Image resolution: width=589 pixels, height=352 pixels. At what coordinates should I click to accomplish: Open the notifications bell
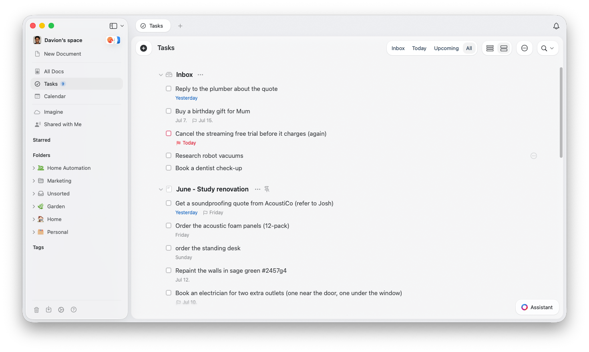tap(556, 26)
